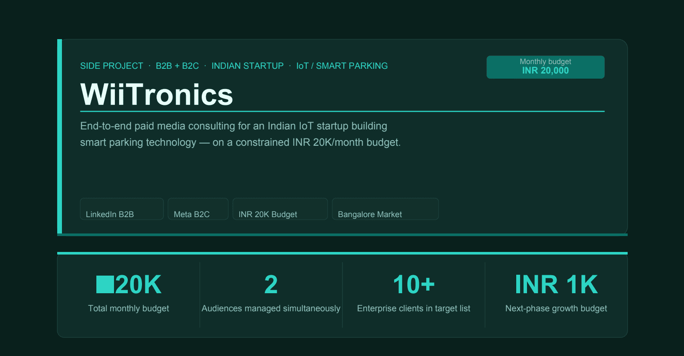Image resolution: width=684 pixels, height=356 pixels.
Task: Click the 10+ enterprise clients stat
Action: coord(414,285)
